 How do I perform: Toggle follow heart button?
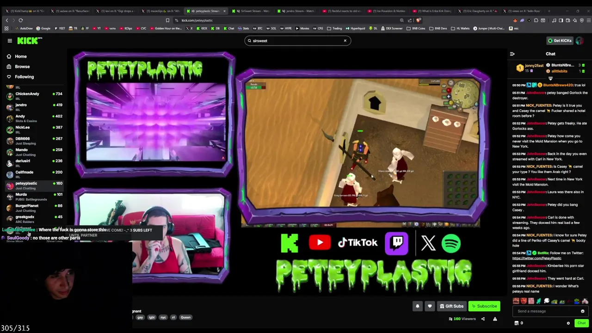430,306
